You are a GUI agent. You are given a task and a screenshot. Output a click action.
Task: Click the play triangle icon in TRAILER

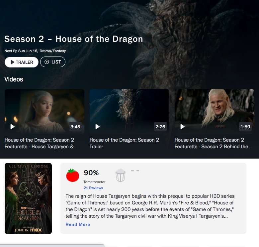[12, 62]
